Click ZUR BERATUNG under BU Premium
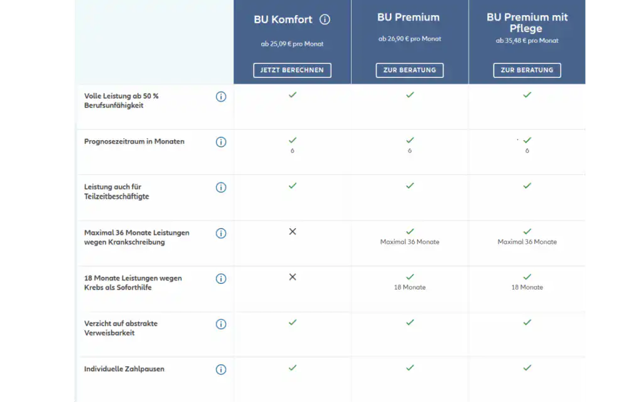 (x=409, y=70)
